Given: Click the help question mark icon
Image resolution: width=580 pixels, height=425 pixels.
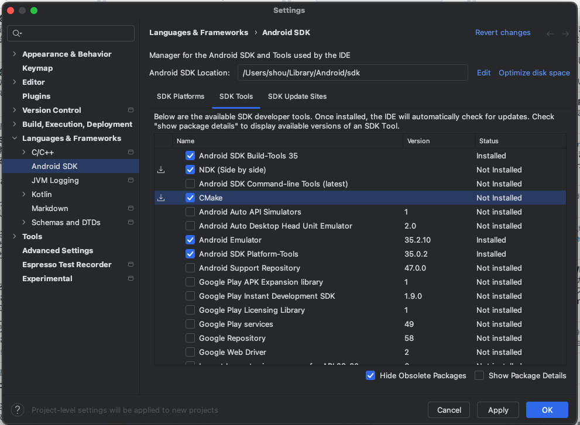Looking at the screenshot, I should pyautogui.click(x=18, y=410).
